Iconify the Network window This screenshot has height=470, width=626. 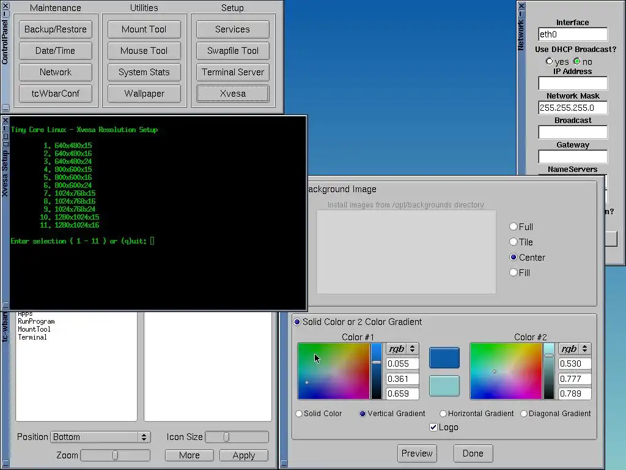tap(521, 14)
